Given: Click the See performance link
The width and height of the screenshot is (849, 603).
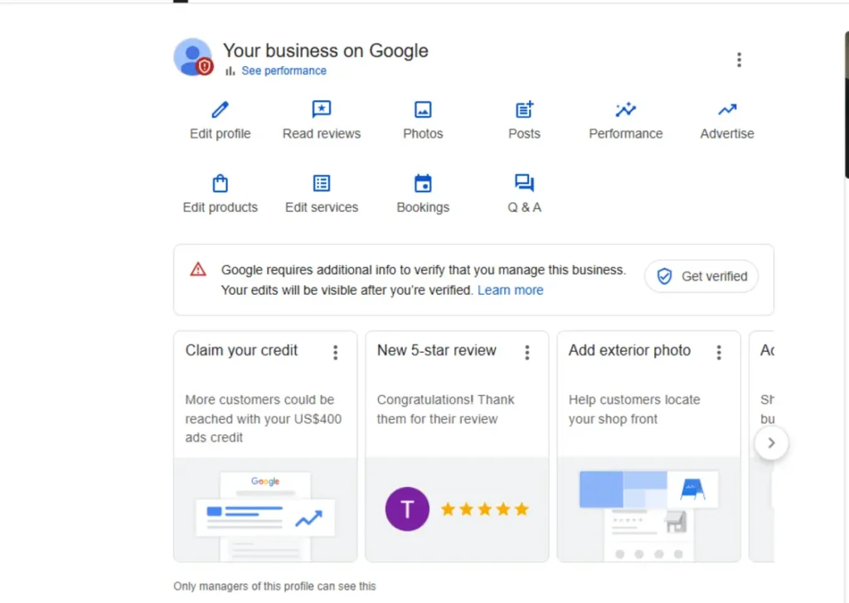Looking at the screenshot, I should point(284,71).
